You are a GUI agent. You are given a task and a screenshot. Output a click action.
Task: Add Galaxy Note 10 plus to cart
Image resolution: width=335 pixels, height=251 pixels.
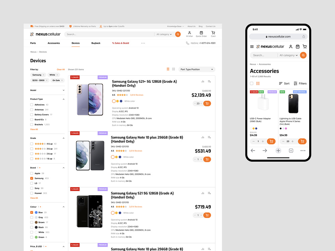pos(207,159)
